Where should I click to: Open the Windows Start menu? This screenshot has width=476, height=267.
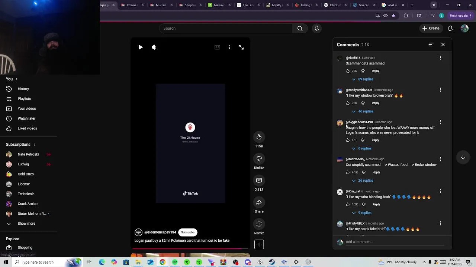pyautogui.click(x=6, y=262)
